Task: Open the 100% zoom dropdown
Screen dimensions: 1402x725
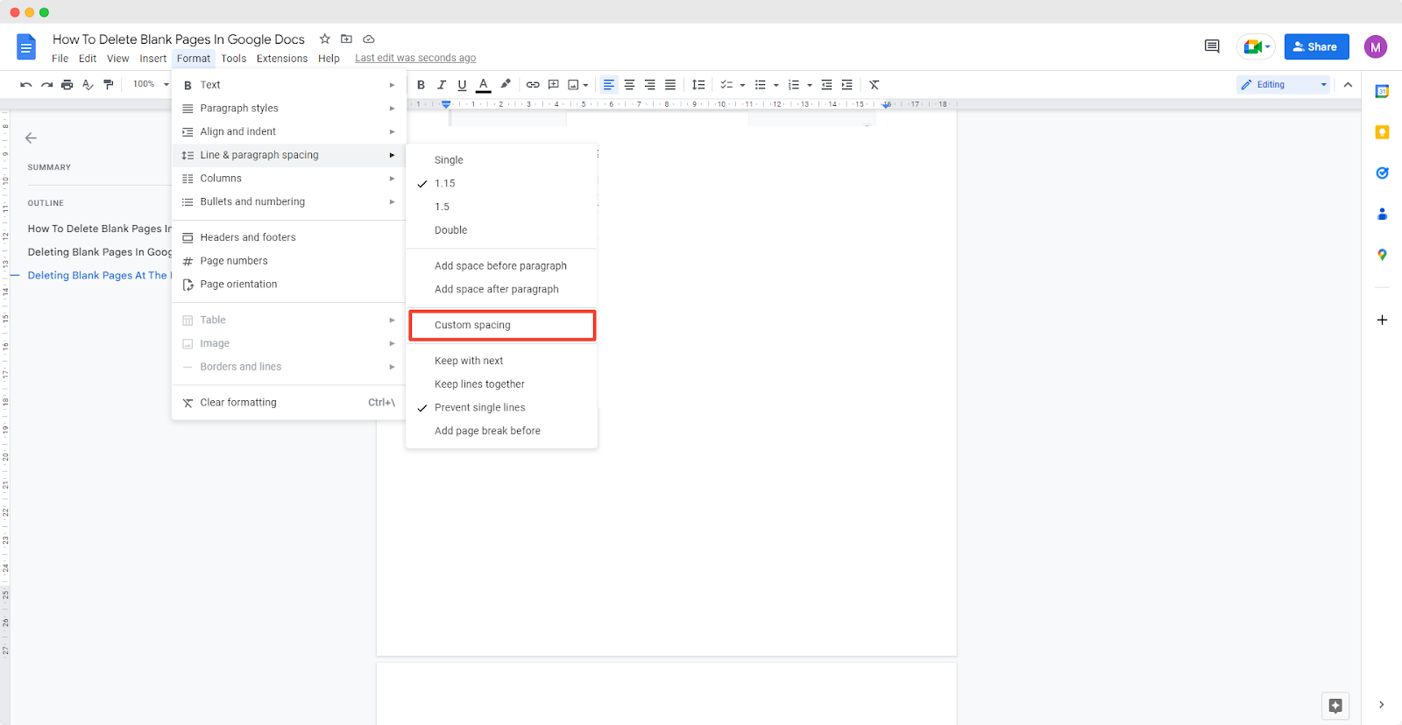Action: coord(151,84)
